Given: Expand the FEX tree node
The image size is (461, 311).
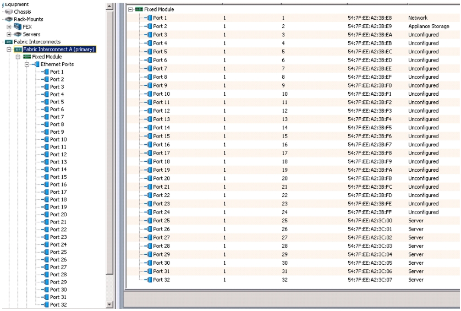Looking at the screenshot, I should pyautogui.click(x=9, y=27).
